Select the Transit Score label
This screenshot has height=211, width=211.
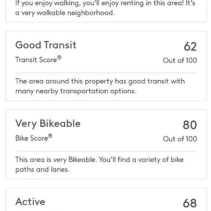tap(36, 60)
